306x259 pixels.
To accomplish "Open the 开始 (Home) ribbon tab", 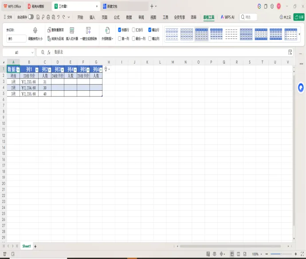I will pyautogui.click(x=80, y=17).
